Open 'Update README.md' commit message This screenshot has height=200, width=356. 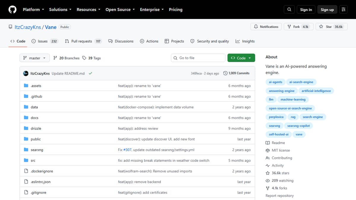(68, 73)
